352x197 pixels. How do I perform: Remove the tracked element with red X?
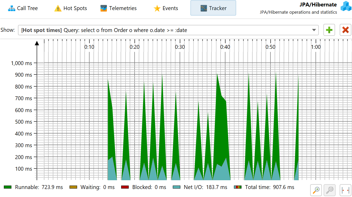point(345,30)
